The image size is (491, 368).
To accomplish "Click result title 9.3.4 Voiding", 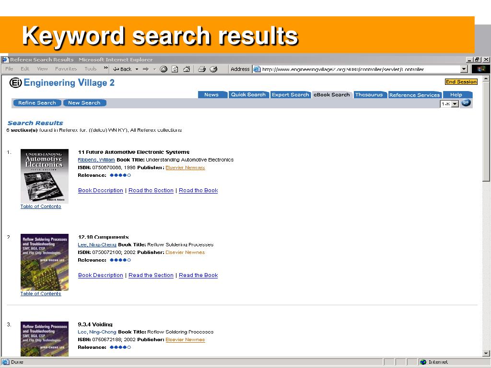I will coord(95,324).
